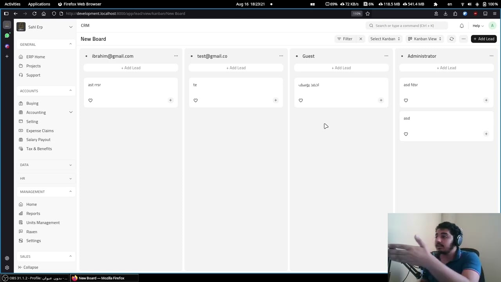Open the Filter options in toolbar

(345, 39)
